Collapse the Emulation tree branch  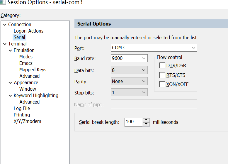click(x=10, y=50)
